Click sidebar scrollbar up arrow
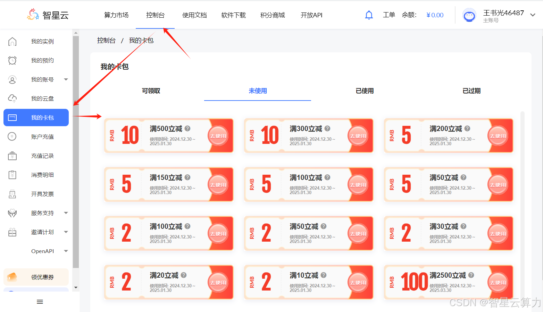 (76, 33)
